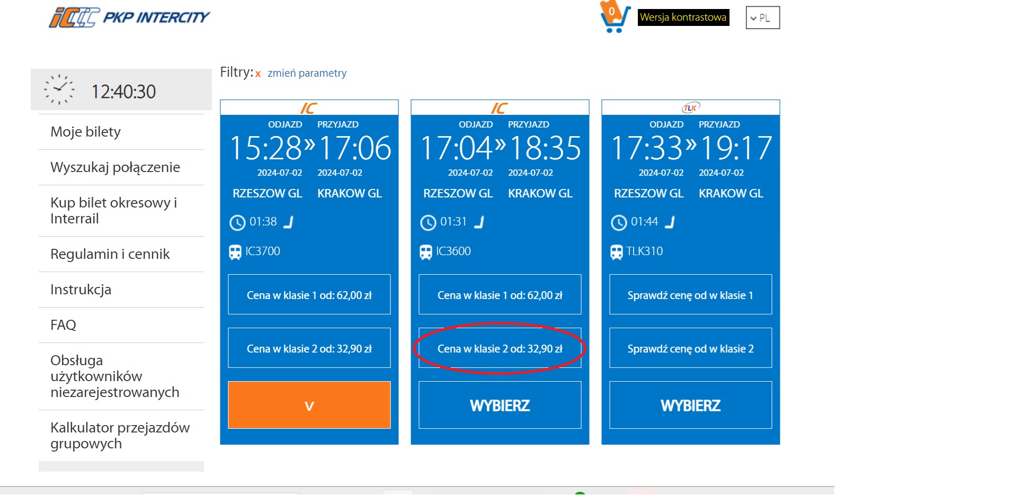Click the duration clock icon beside 01:44
1015x496 pixels.
point(618,222)
